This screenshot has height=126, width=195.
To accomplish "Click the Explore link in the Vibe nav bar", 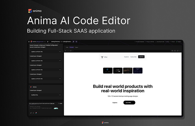I will tap(126, 57).
